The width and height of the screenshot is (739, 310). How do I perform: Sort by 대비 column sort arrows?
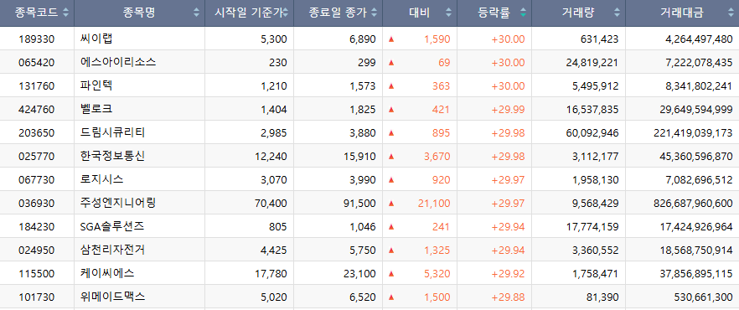pos(448,13)
